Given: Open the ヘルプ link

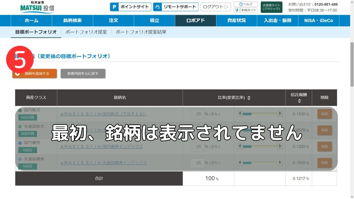Looking at the screenshot, I should pos(246,4).
